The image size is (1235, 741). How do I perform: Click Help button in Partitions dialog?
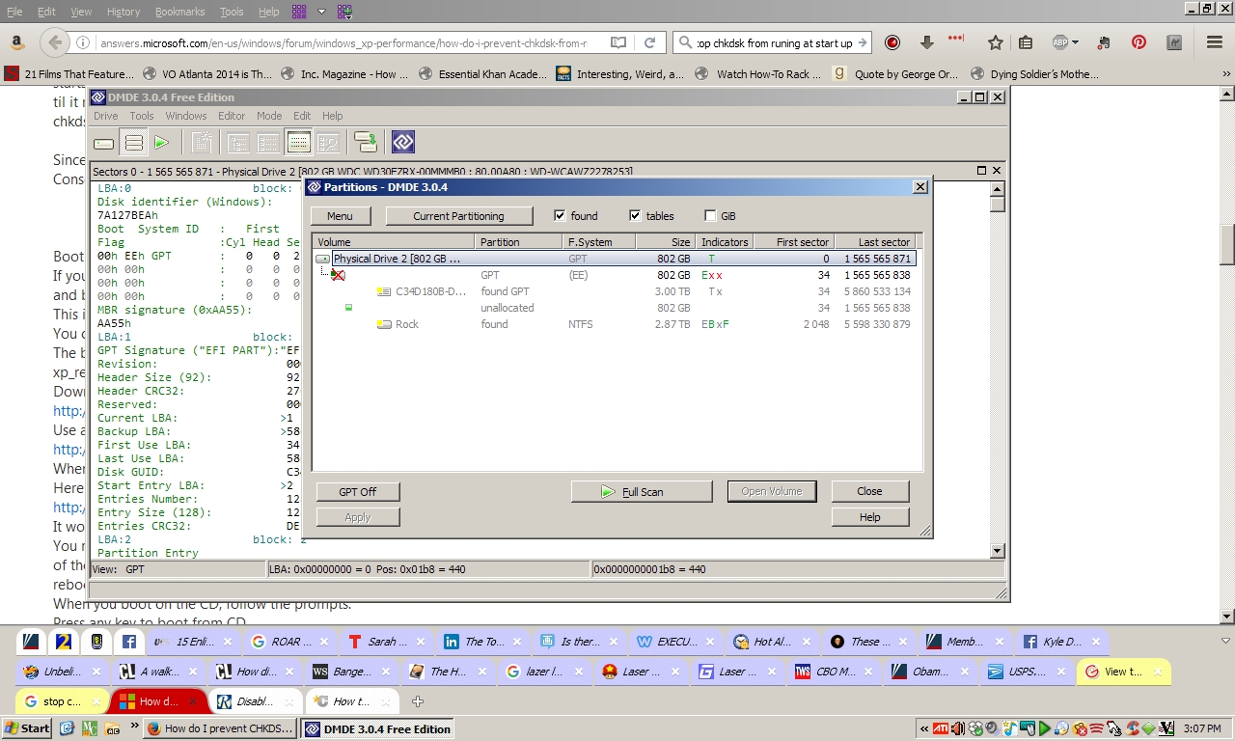coord(869,517)
